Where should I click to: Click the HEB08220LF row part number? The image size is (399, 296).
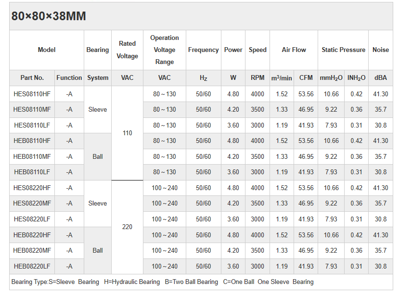32,266
